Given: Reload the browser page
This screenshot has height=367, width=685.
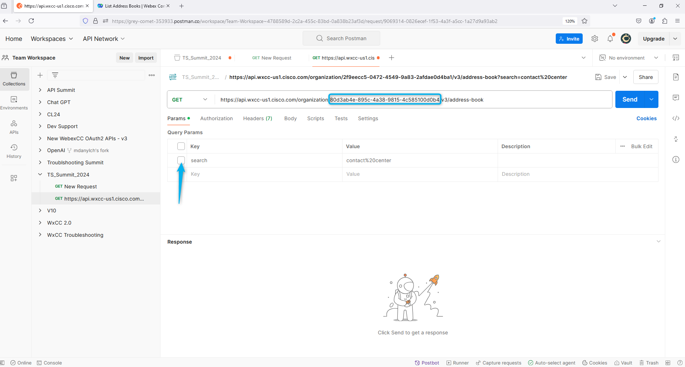Looking at the screenshot, I should pos(31,21).
